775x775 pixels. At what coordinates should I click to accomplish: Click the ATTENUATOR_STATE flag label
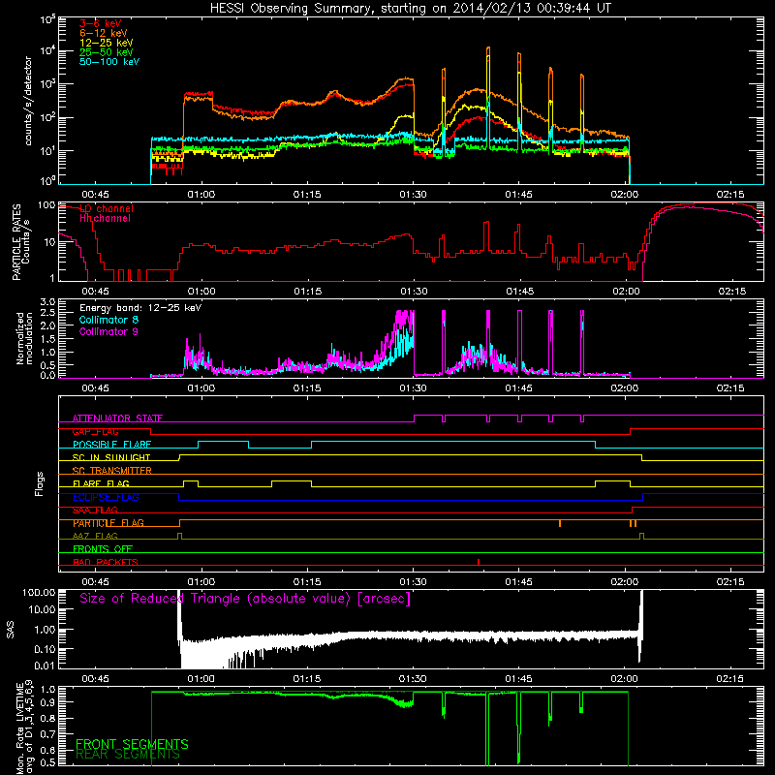[x=117, y=418]
